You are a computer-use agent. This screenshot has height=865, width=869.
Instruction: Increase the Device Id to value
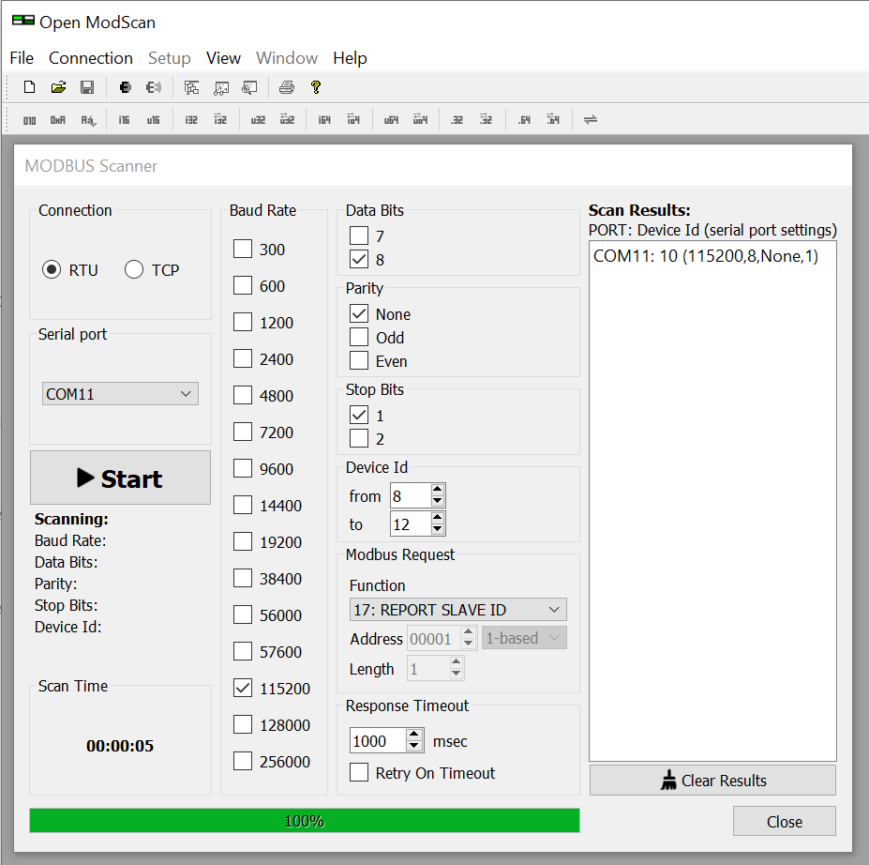coord(437,517)
